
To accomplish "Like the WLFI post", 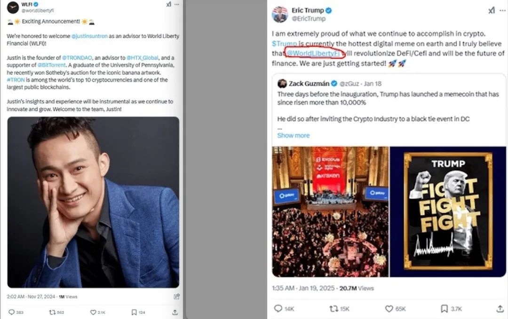I will coord(93,312).
